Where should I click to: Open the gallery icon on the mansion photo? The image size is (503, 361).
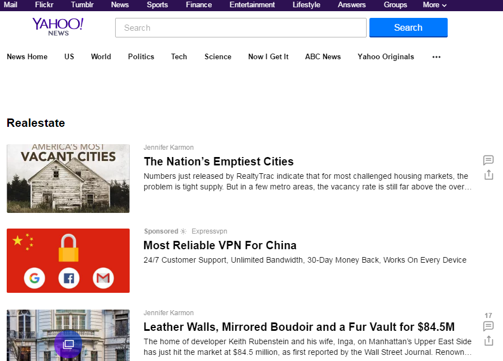(x=68, y=344)
